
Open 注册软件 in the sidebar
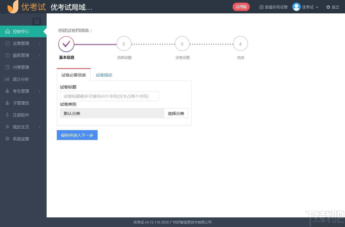[23, 115]
